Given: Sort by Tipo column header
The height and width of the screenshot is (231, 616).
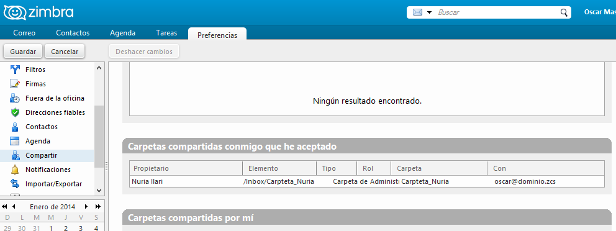Looking at the screenshot, I should pos(337,168).
